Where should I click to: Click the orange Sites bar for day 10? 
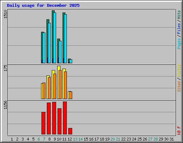(x=60, y=84)
